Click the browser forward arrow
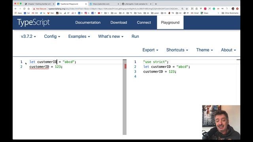Image resolution: width=253 pixels, height=142 pixels. point(20,9)
